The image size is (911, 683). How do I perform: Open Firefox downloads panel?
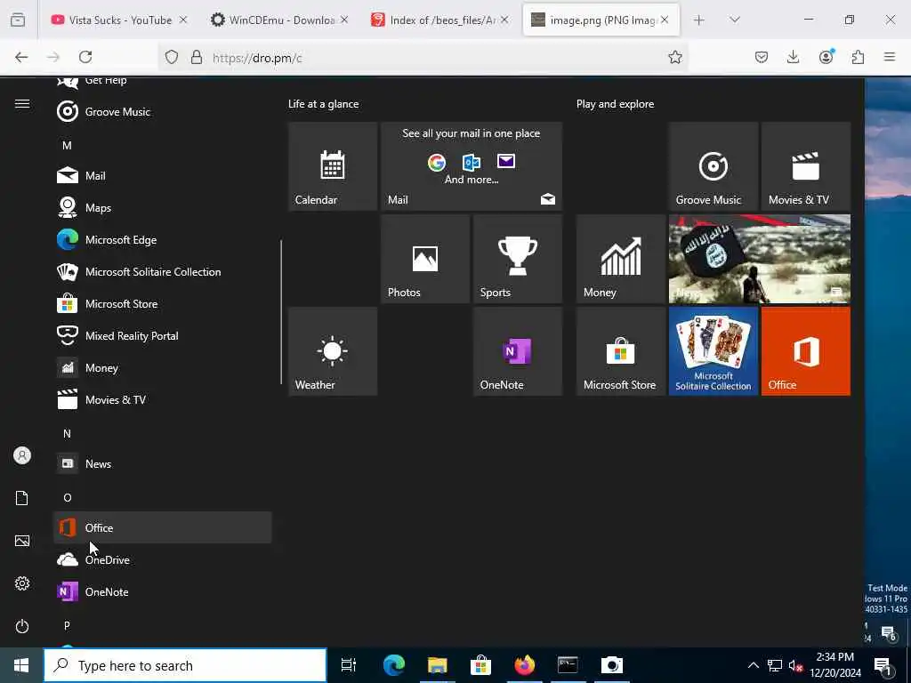(793, 57)
